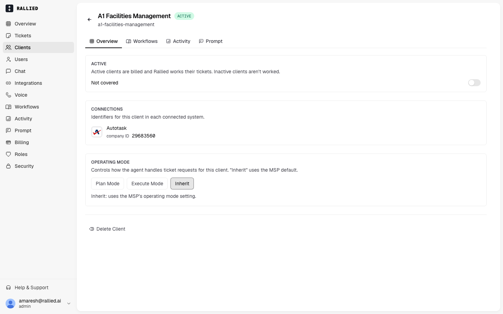
Task: Switch to the client Prompt tab
Action: (211, 41)
